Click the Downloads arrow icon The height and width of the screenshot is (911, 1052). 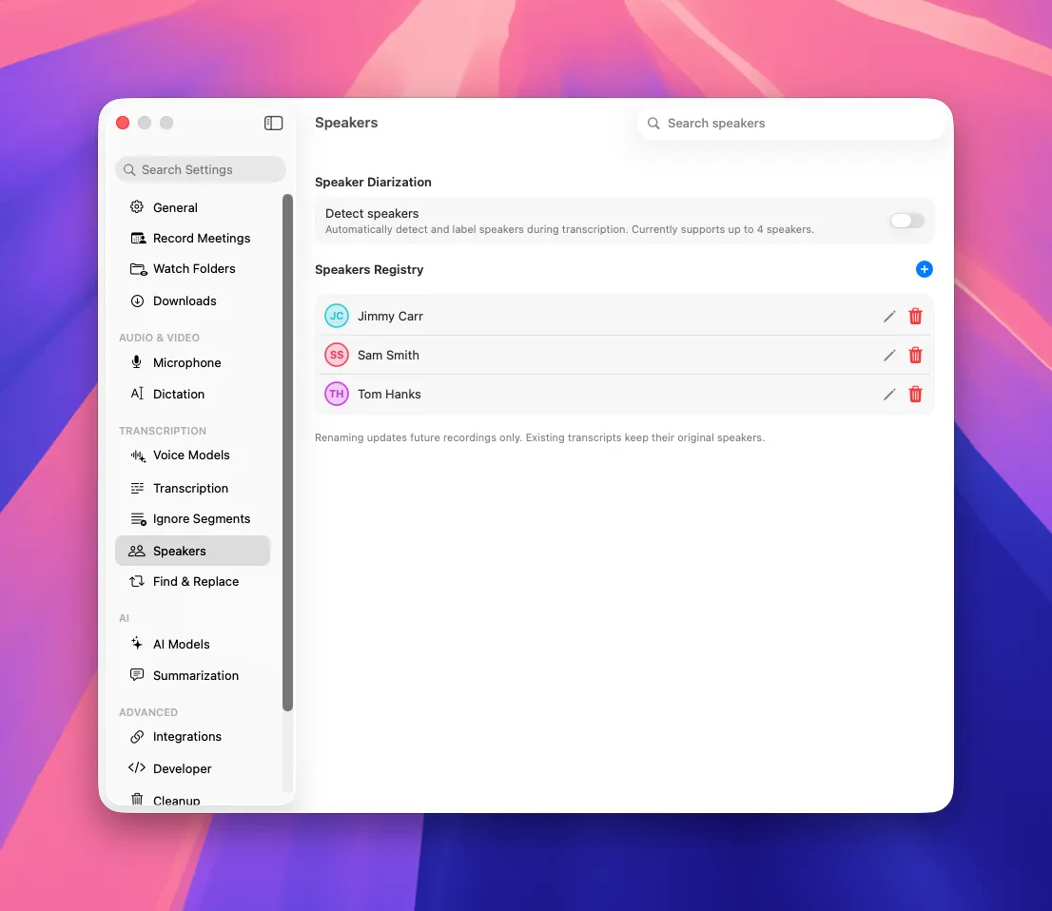(137, 300)
